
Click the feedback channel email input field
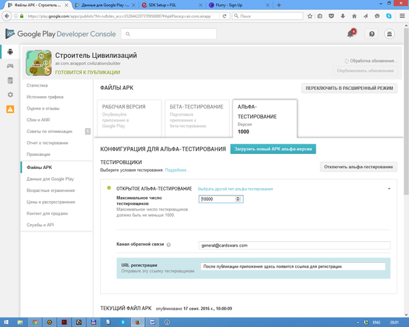point(293,245)
